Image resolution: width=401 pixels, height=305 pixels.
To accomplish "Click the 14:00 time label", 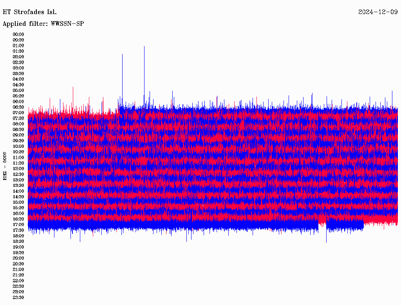I will pyautogui.click(x=18, y=191).
